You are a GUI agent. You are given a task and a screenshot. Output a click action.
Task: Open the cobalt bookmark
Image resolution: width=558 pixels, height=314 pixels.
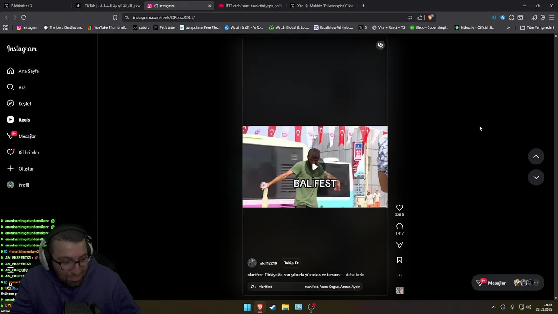pyautogui.click(x=141, y=27)
